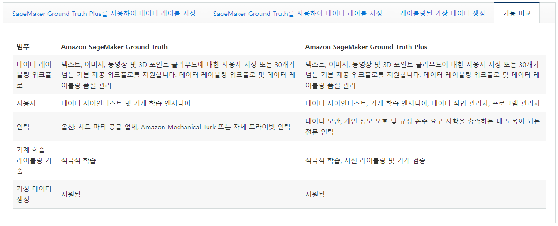Click the Amazon SageMaker Ground Truth Plus column header

pyautogui.click(x=366, y=47)
